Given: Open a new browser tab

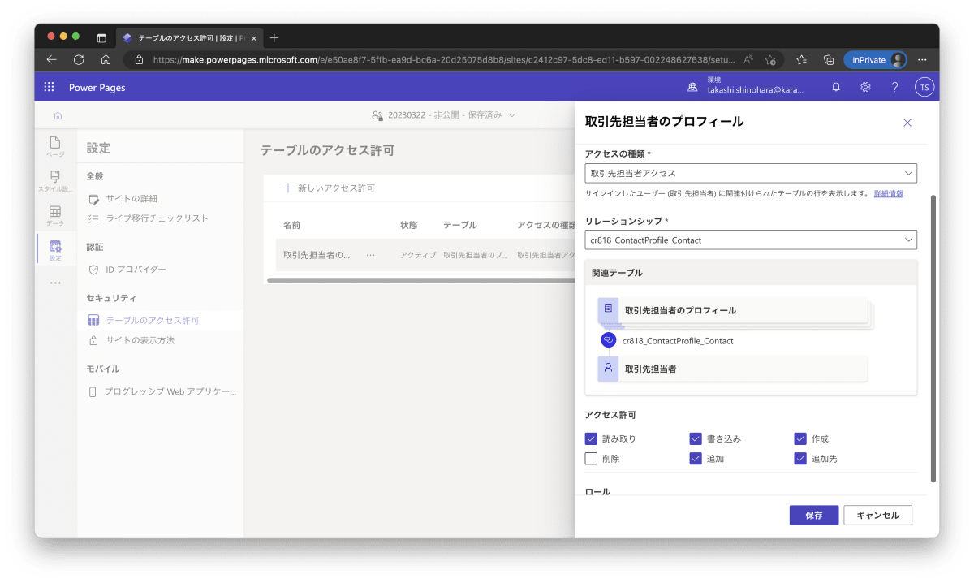Looking at the screenshot, I should coord(274,37).
